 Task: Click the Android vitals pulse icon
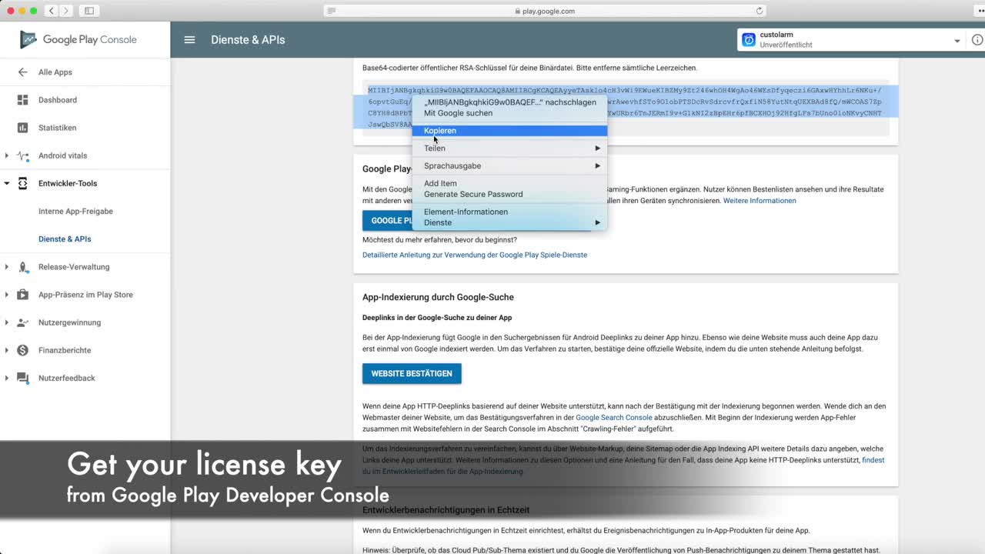point(22,155)
